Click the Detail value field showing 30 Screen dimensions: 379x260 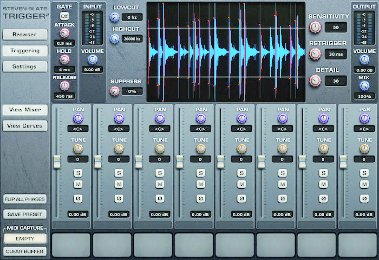336,81
